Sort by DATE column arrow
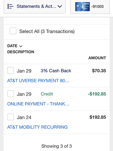 point(21,46)
